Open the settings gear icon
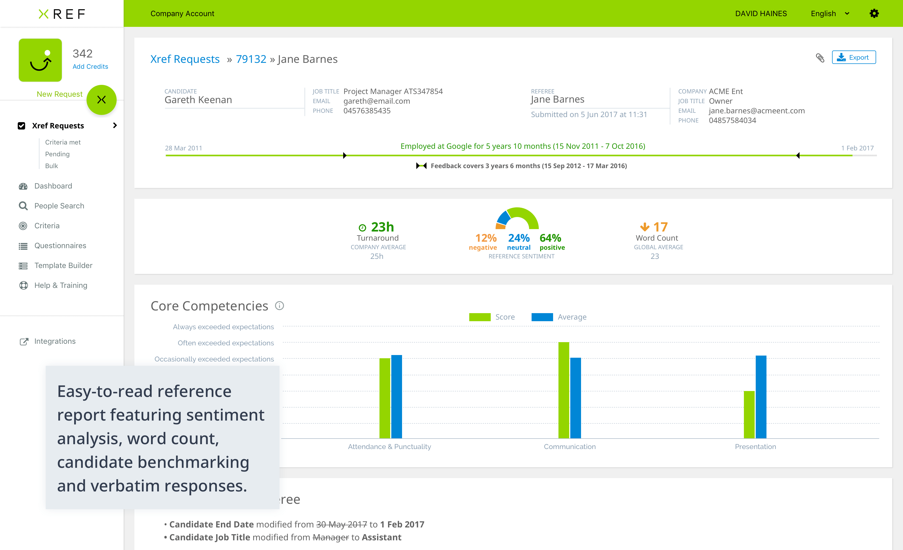This screenshot has width=903, height=550. tap(874, 13)
